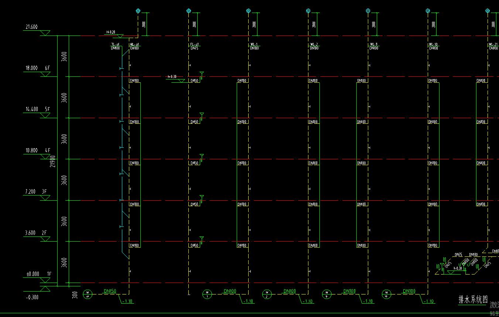Select the 21900 overall dimension text
The image size is (499, 317).
[53, 162]
